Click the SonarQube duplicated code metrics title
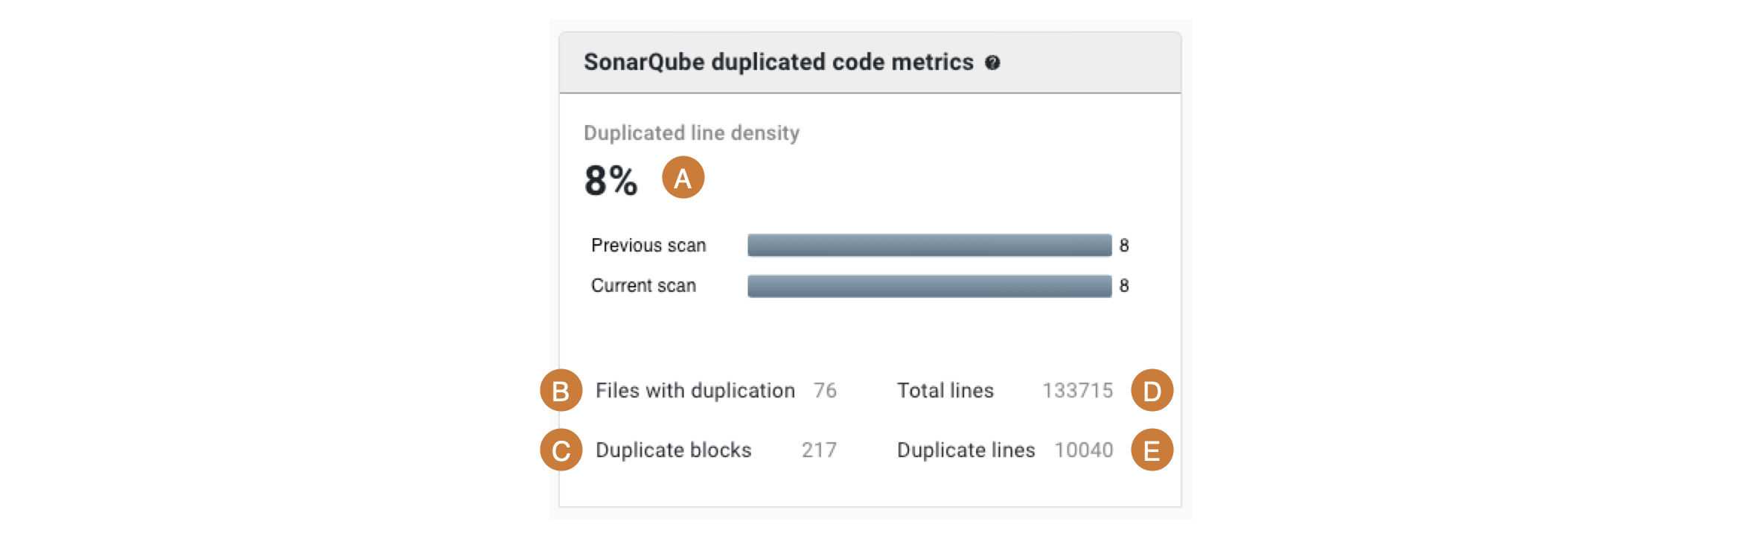 pos(779,63)
